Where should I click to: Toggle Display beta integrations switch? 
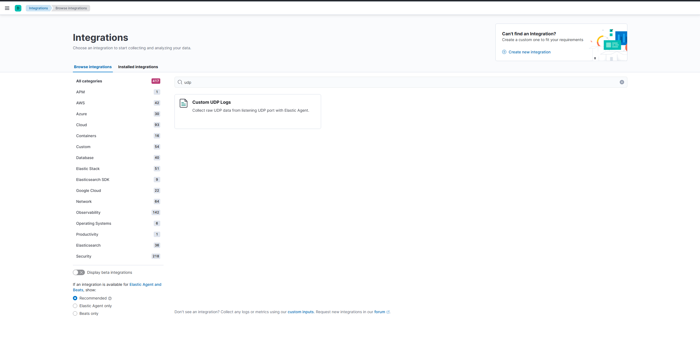tap(79, 272)
